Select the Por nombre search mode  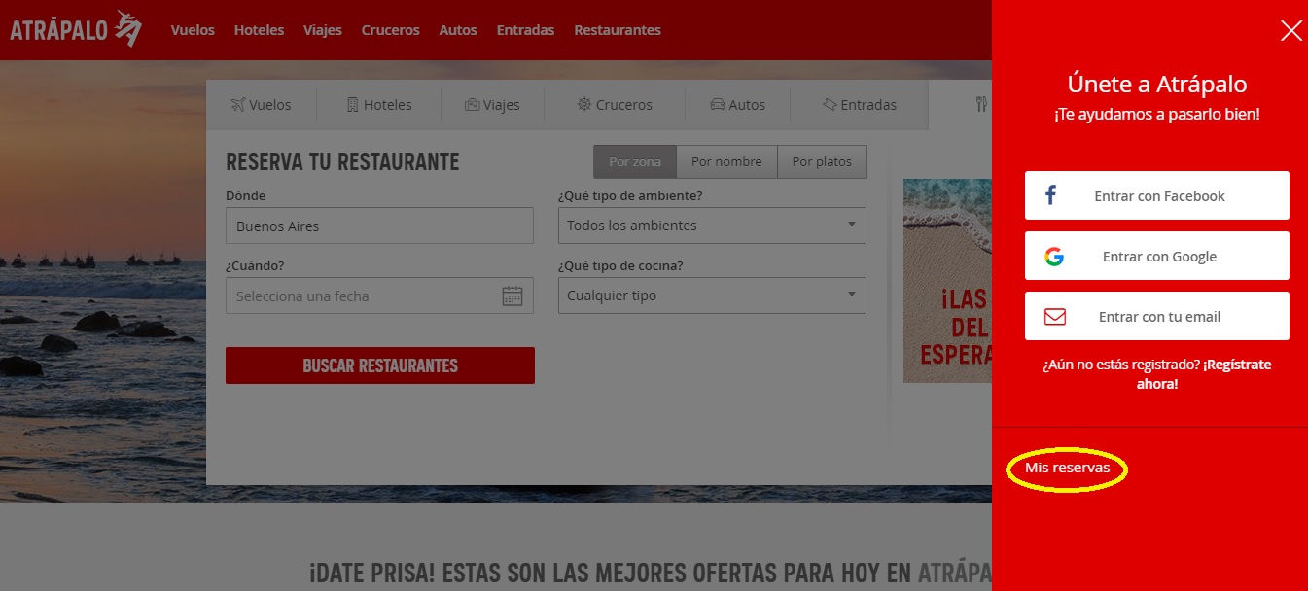726,161
